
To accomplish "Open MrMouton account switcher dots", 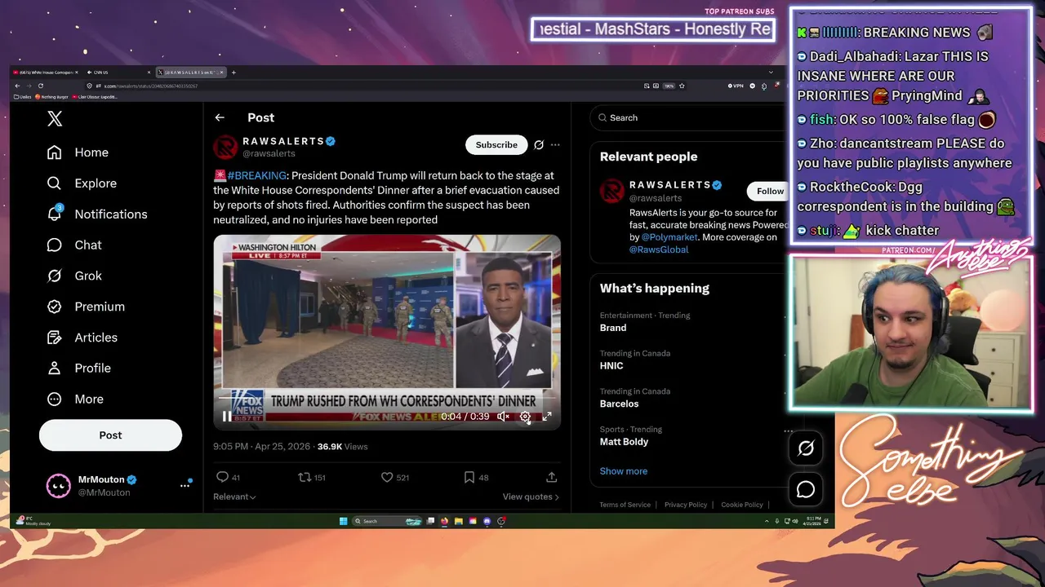I will pos(185,486).
